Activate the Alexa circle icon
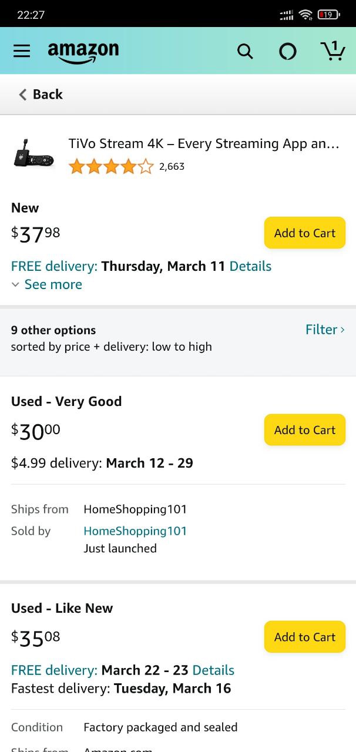 [x=288, y=52]
